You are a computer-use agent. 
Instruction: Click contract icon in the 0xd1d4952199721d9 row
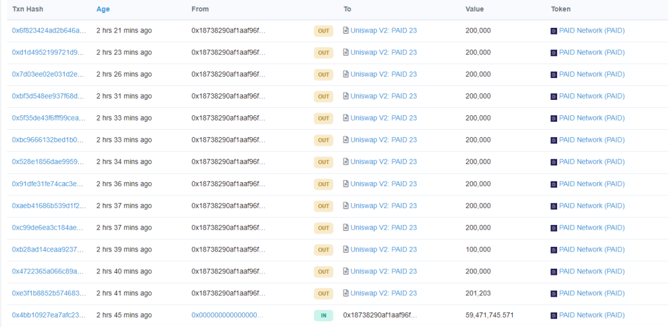[346, 52]
